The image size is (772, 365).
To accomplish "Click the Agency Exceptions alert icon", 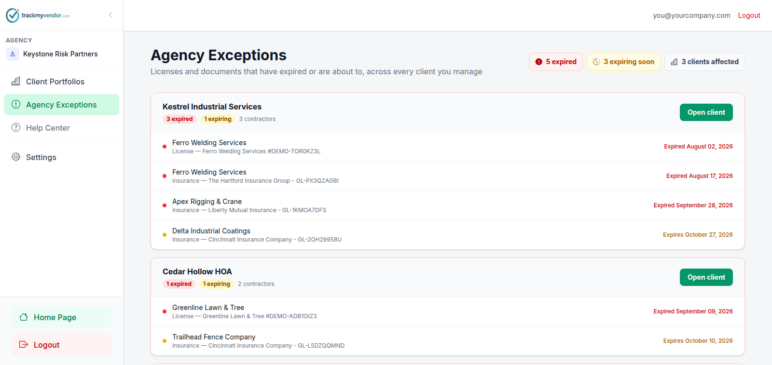I will click(x=16, y=105).
